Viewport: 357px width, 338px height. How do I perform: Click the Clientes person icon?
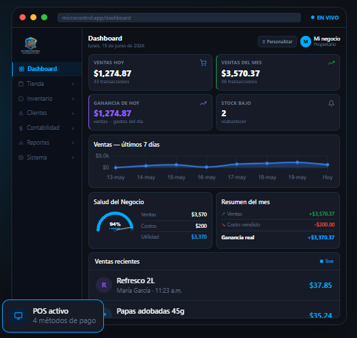point(21,114)
